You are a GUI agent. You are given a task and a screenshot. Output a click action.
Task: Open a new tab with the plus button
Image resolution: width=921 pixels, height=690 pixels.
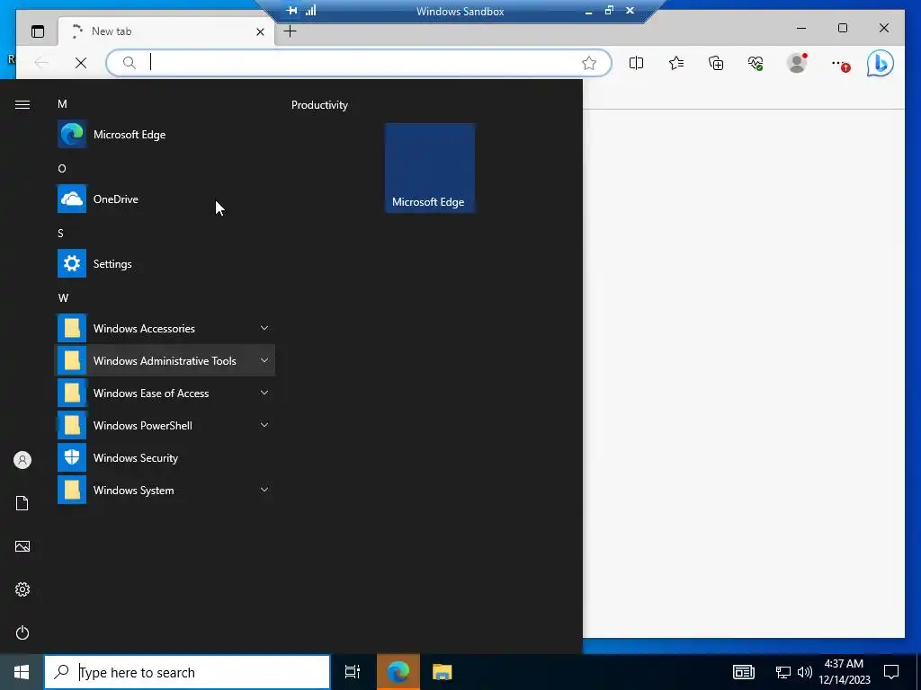point(291,31)
